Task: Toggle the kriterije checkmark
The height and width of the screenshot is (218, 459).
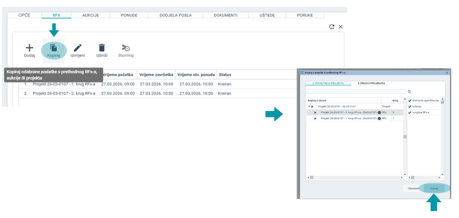Action: 410,107
